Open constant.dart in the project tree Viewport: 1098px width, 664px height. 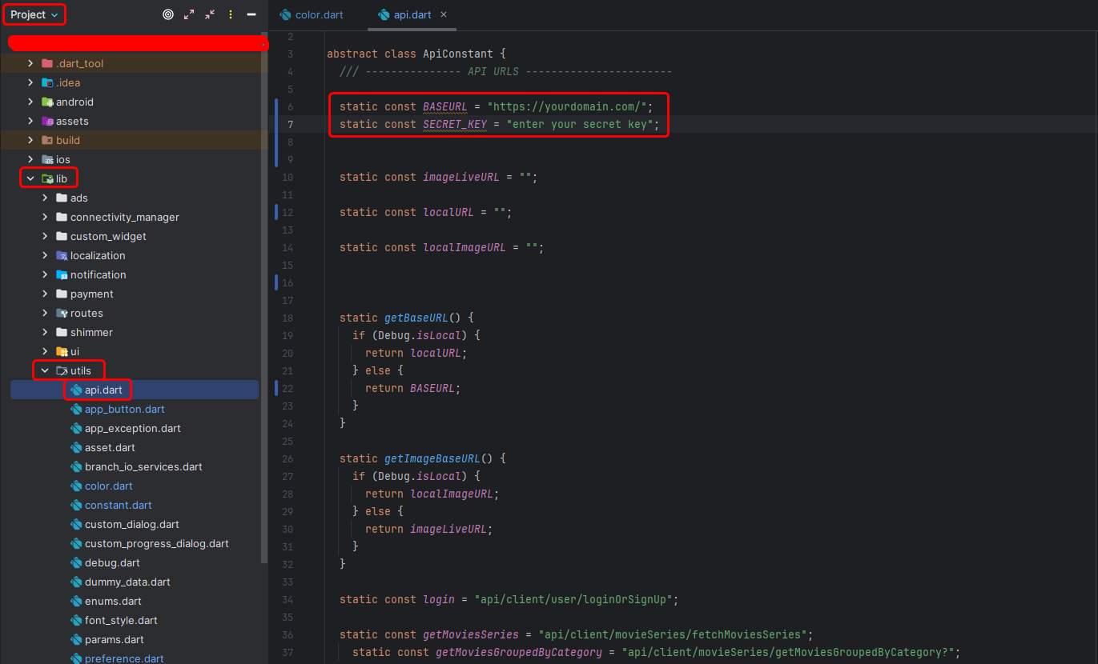point(118,505)
